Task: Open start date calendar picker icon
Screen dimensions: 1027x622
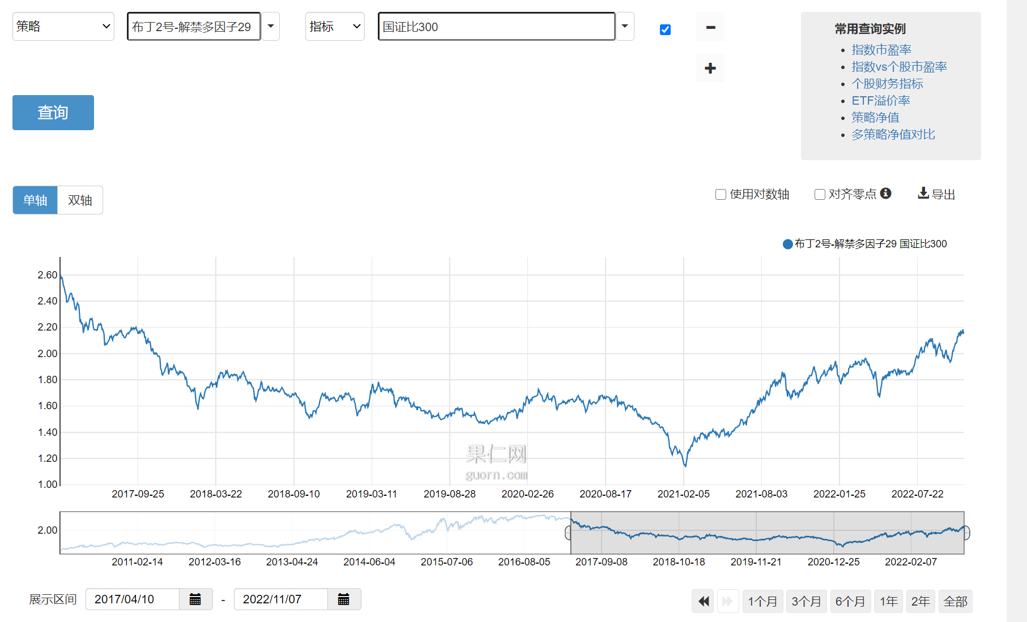Action: (195, 599)
